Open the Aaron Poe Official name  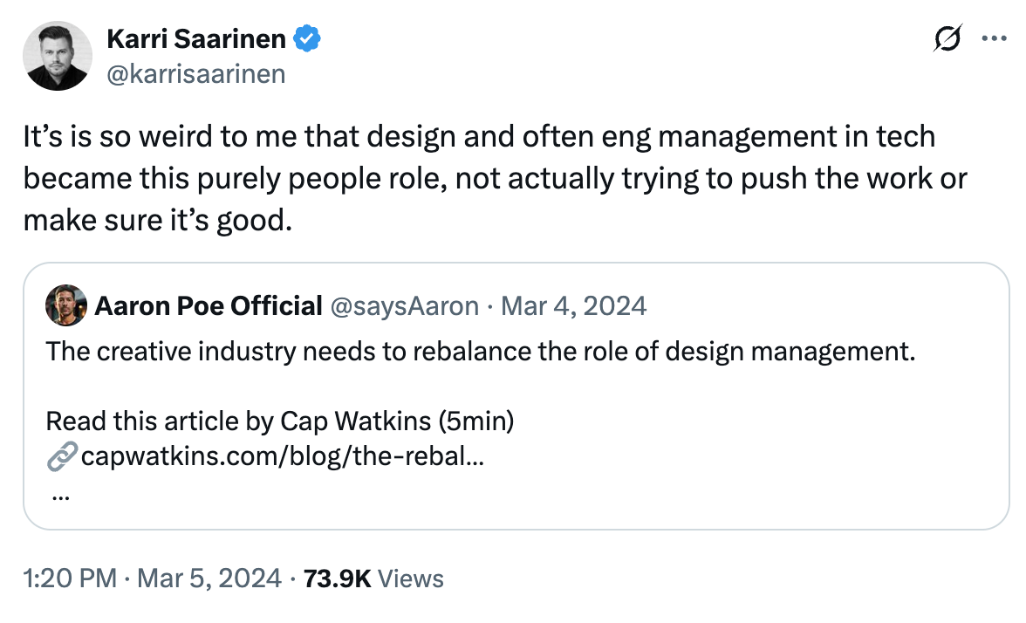click(208, 305)
